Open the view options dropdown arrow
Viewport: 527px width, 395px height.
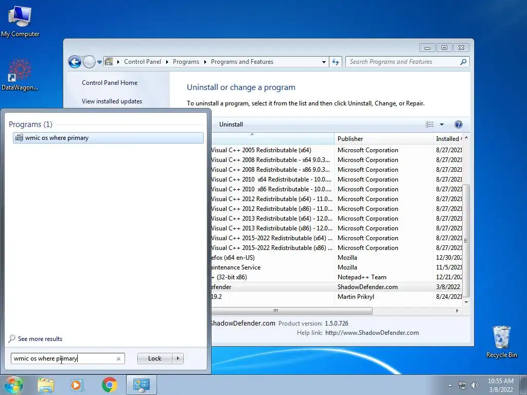point(442,124)
